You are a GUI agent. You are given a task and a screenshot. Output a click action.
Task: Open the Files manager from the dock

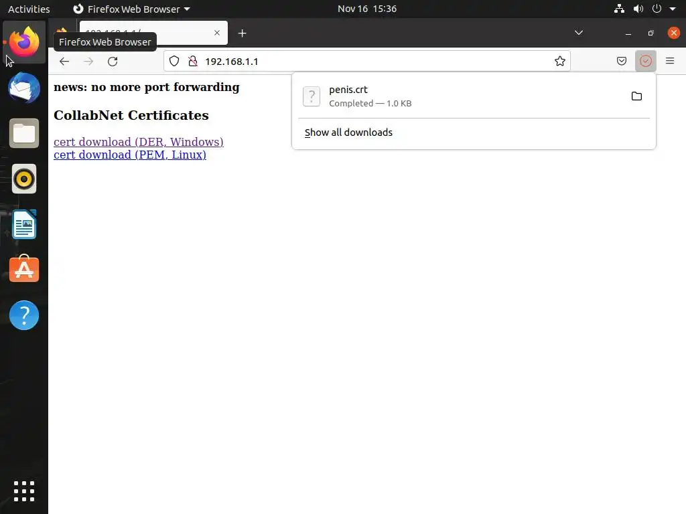(24, 133)
